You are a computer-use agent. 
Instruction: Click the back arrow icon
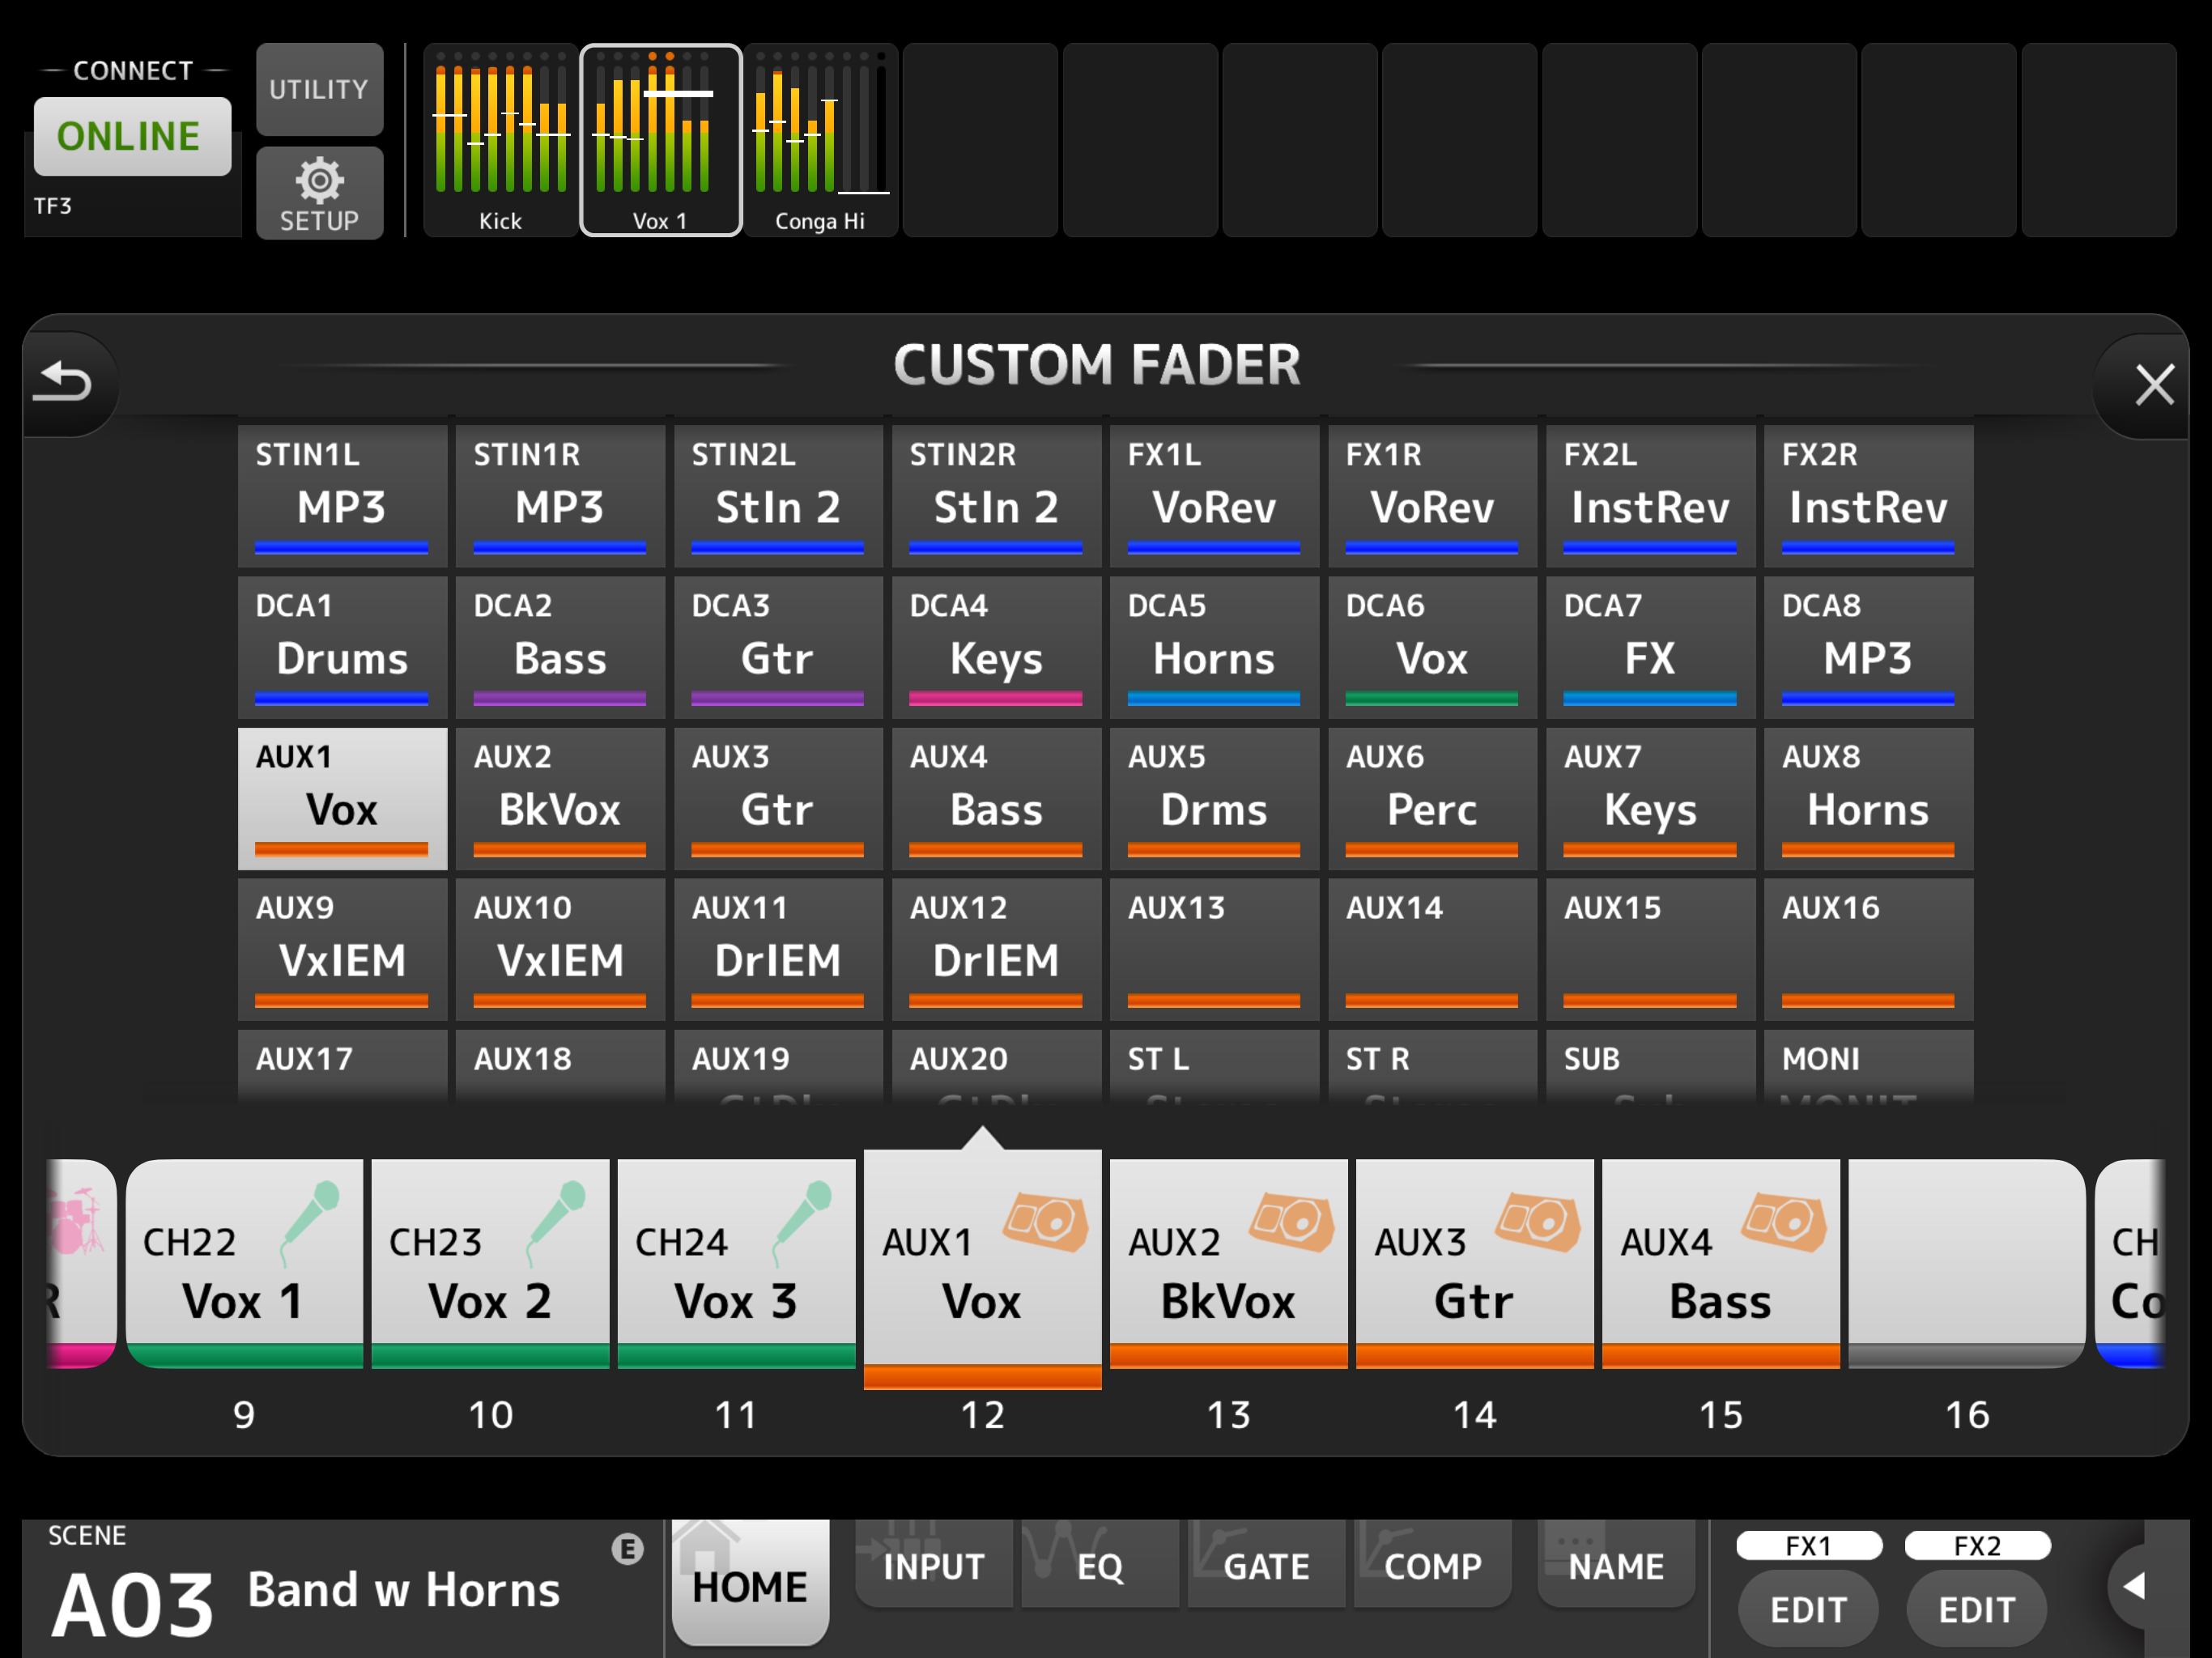pyautogui.click(x=63, y=382)
